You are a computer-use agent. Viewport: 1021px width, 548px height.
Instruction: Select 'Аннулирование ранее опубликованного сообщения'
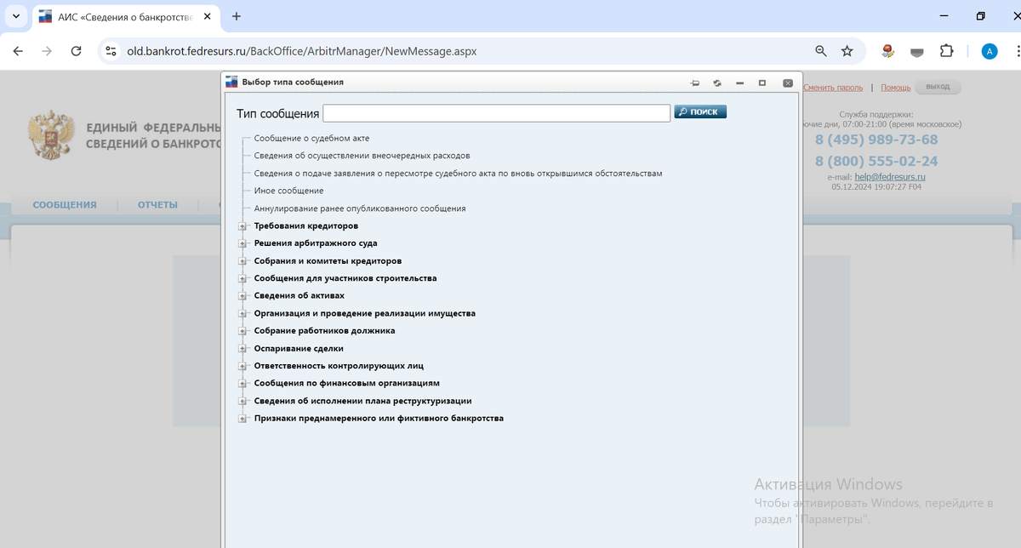click(x=360, y=208)
